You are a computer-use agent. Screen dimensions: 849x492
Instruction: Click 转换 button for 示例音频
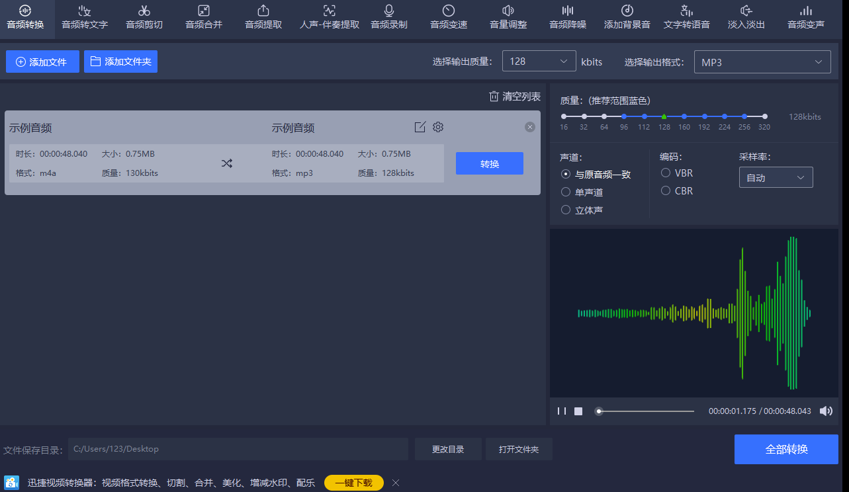point(490,163)
